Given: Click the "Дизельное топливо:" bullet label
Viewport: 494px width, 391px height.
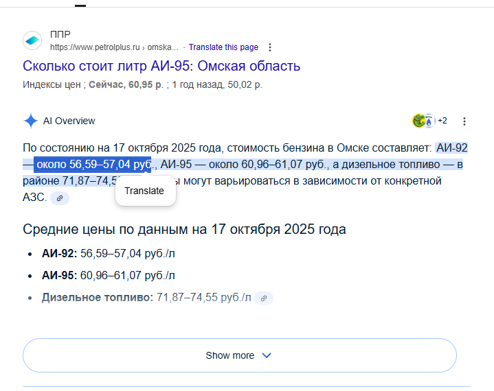Looking at the screenshot, I should (x=98, y=298).
